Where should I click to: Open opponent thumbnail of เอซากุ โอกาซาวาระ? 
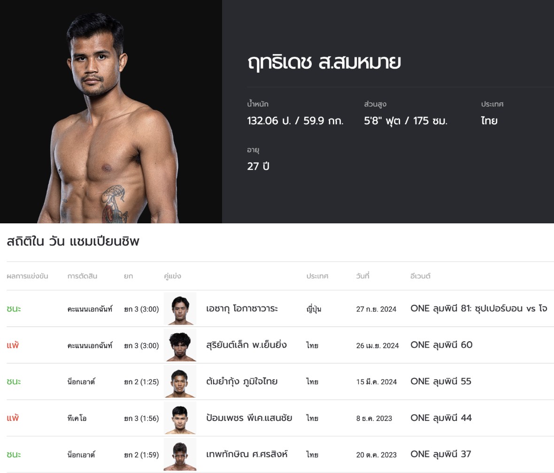point(180,309)
